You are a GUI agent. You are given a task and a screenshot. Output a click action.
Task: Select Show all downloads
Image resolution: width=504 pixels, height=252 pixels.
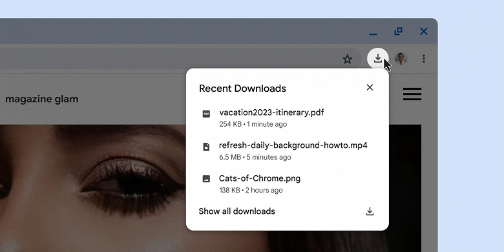(237, 211)
